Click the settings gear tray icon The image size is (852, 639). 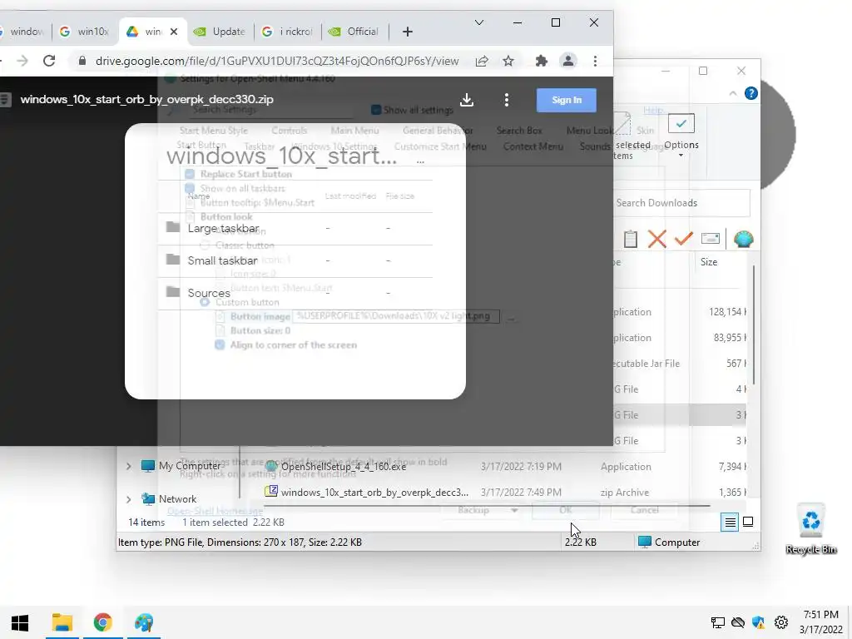pyautogui.click(x=780, y=622)
